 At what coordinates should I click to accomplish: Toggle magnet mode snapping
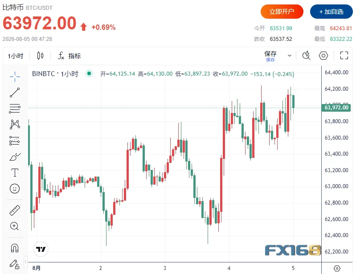[15, 248]
